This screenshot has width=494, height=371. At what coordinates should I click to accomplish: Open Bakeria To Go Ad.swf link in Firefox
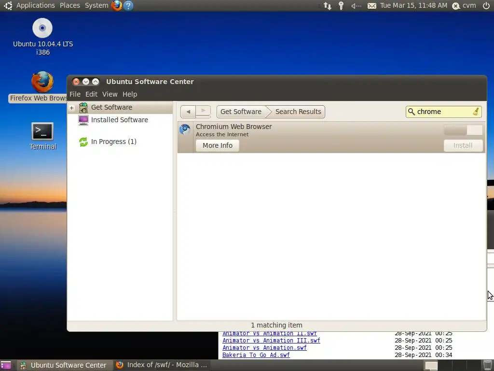click(x=256, y=355)
